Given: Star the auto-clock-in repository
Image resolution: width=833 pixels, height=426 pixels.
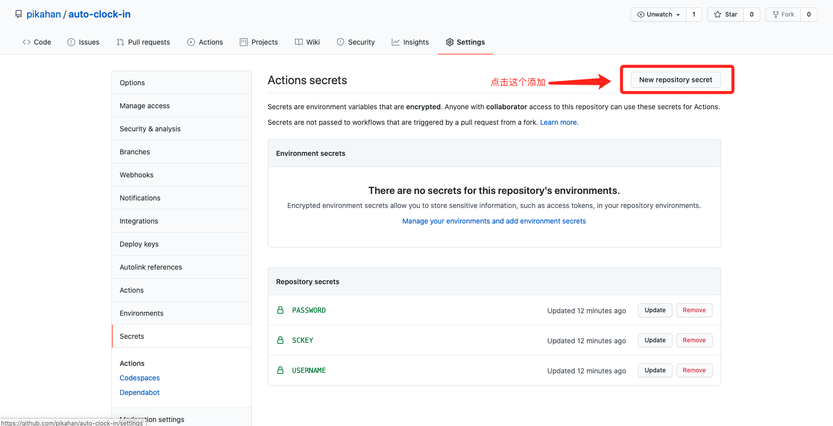Looking at the screenshot, I should click(726, 15).
